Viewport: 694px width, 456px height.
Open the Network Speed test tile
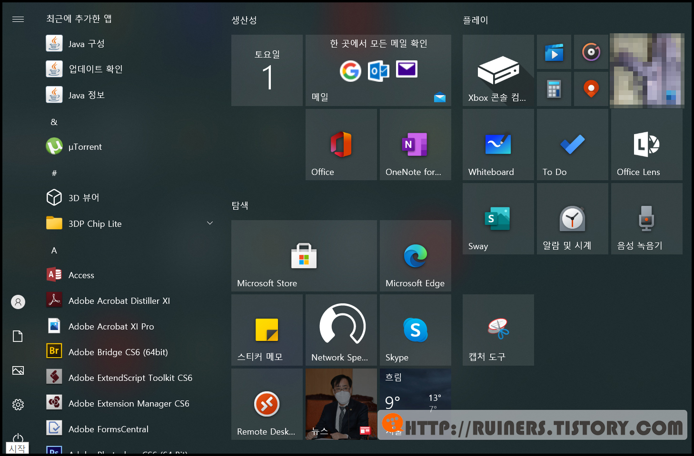[341, 330]
